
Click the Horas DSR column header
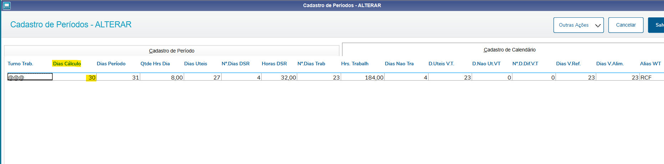click(x=274, y=64)
